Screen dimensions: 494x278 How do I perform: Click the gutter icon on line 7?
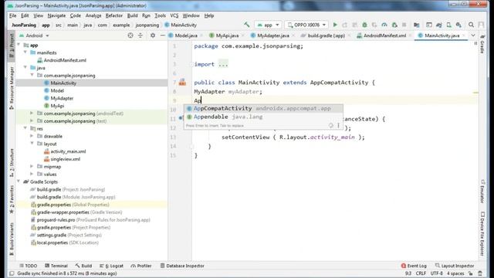click(182, 83)
